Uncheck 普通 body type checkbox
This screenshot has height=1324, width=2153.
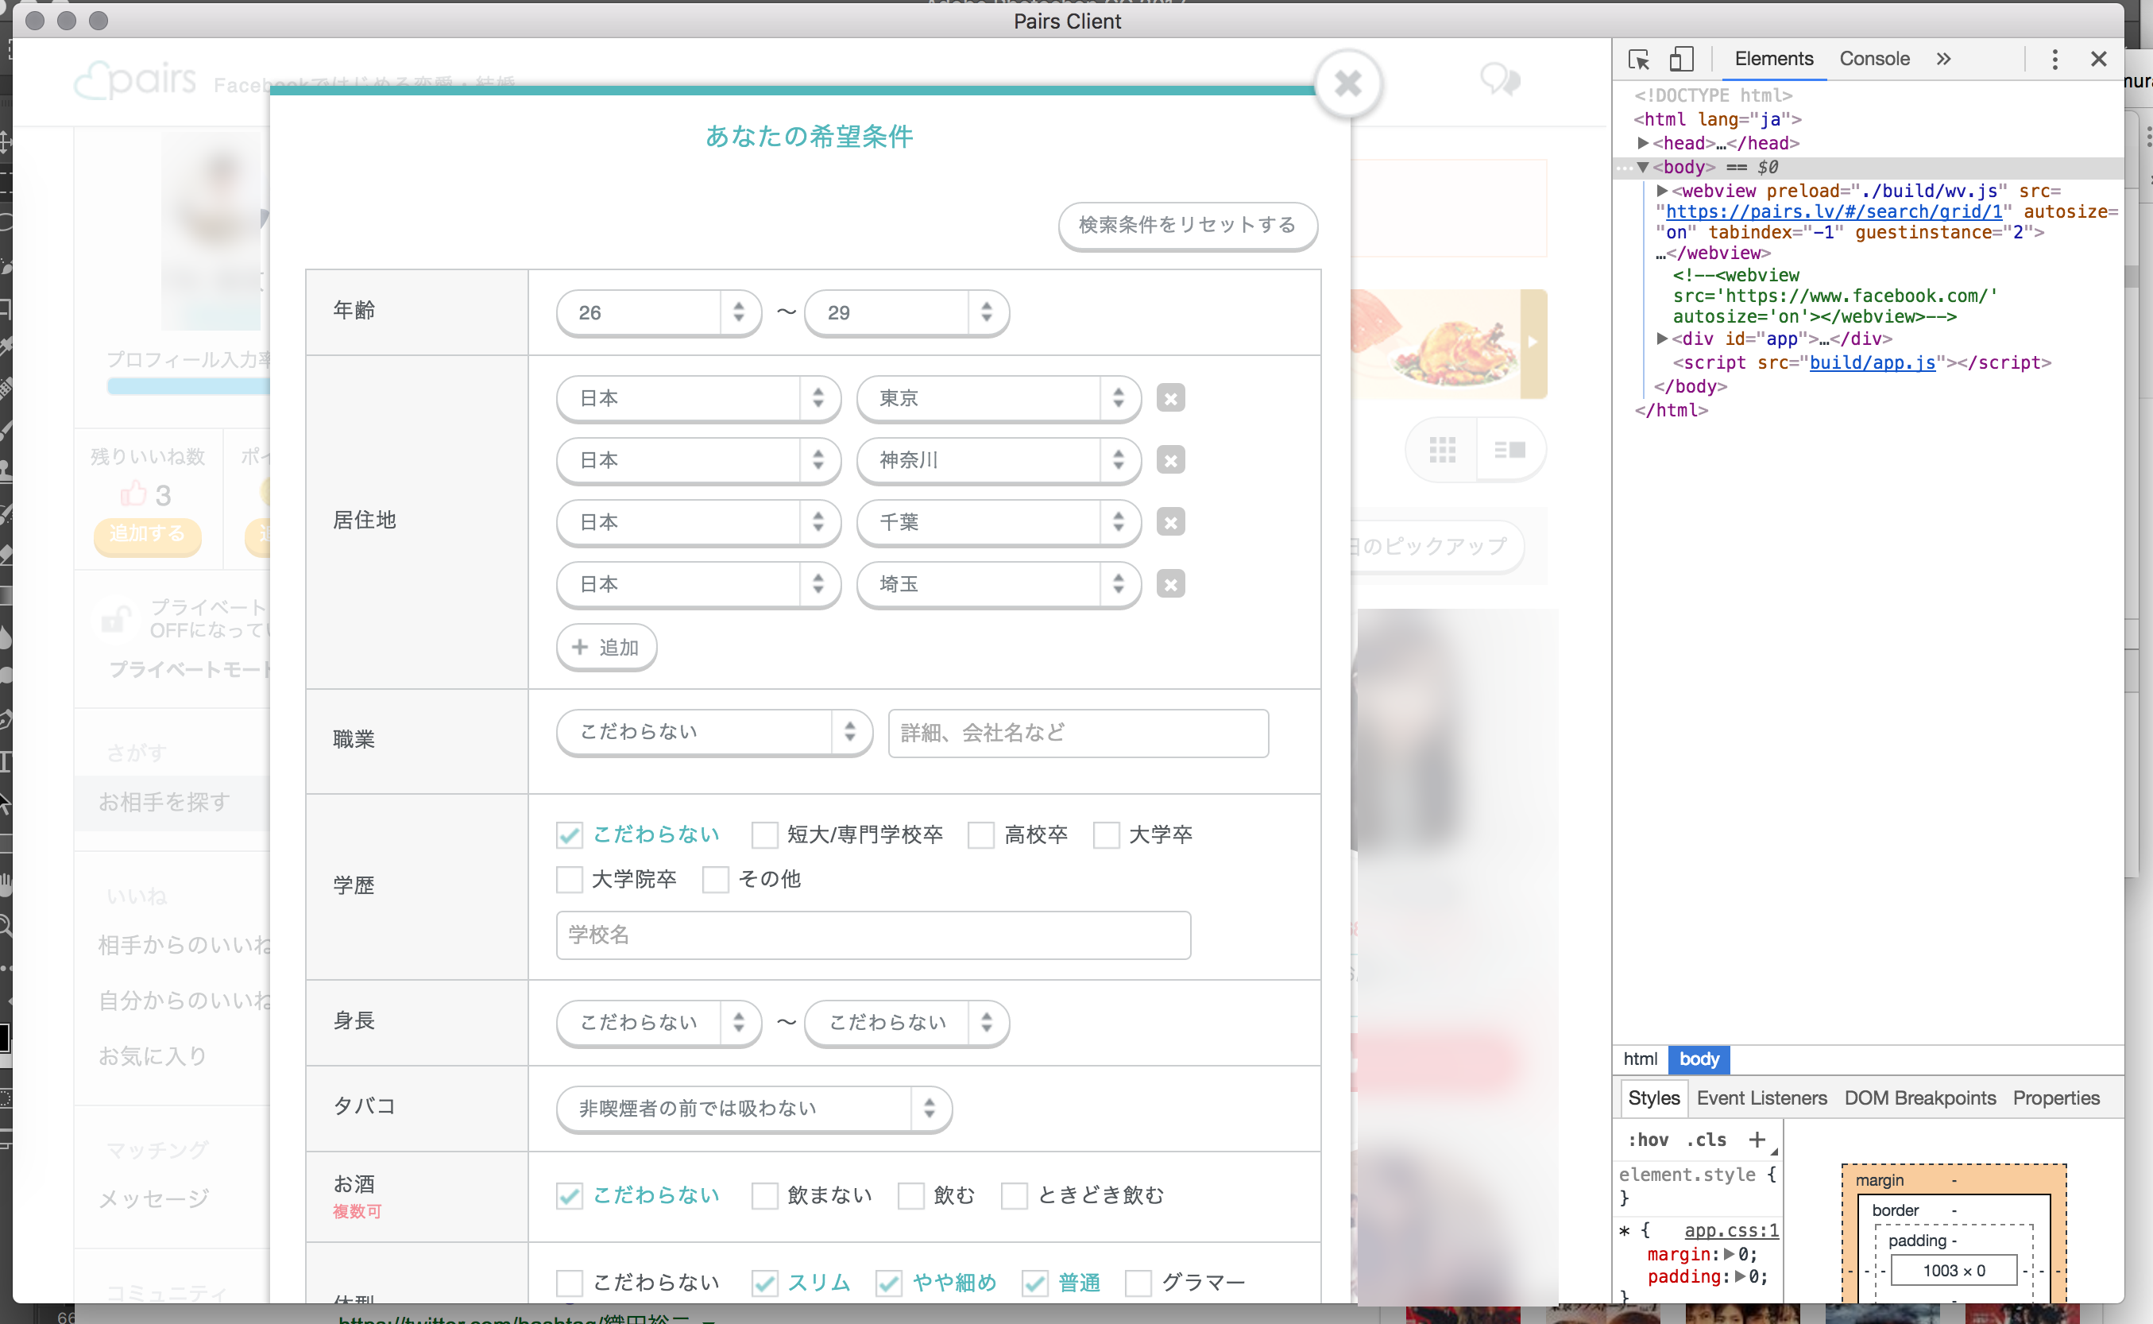click(x=1035, y=1283)
